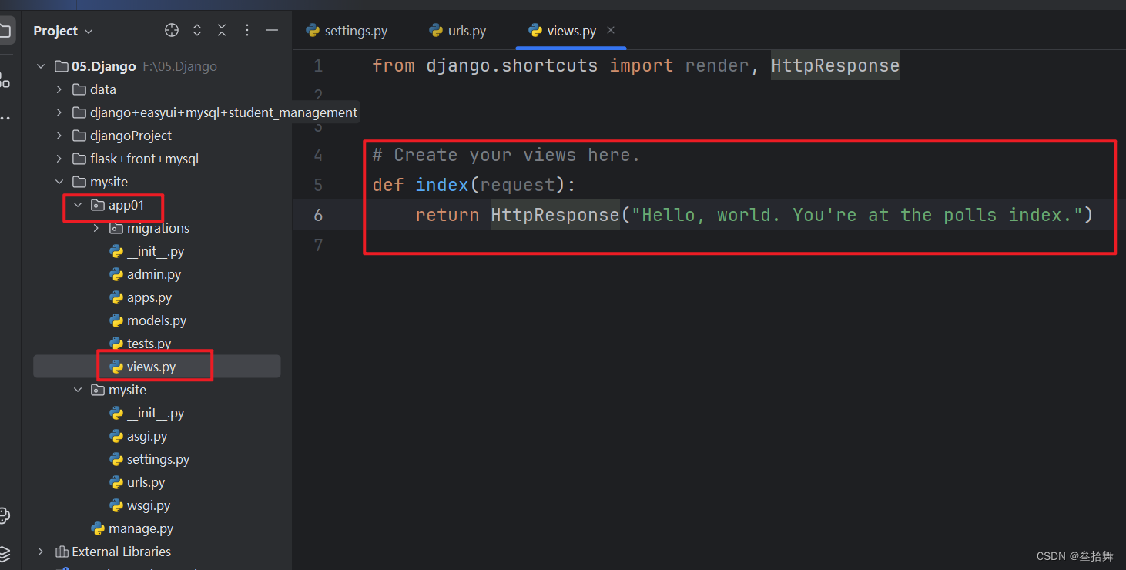
Task: Click the request parameter in code
Action: (x=518, y=186)
